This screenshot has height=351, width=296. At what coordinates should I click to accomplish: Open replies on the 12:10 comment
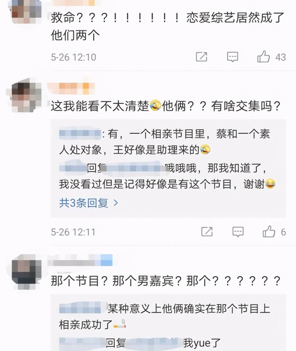coord(232,57)
